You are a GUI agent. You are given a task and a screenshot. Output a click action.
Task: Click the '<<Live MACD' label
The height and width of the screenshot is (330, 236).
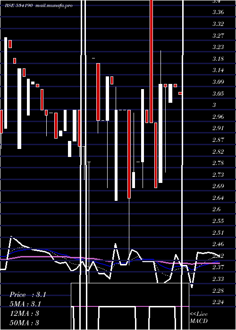(x=199, y=318)
